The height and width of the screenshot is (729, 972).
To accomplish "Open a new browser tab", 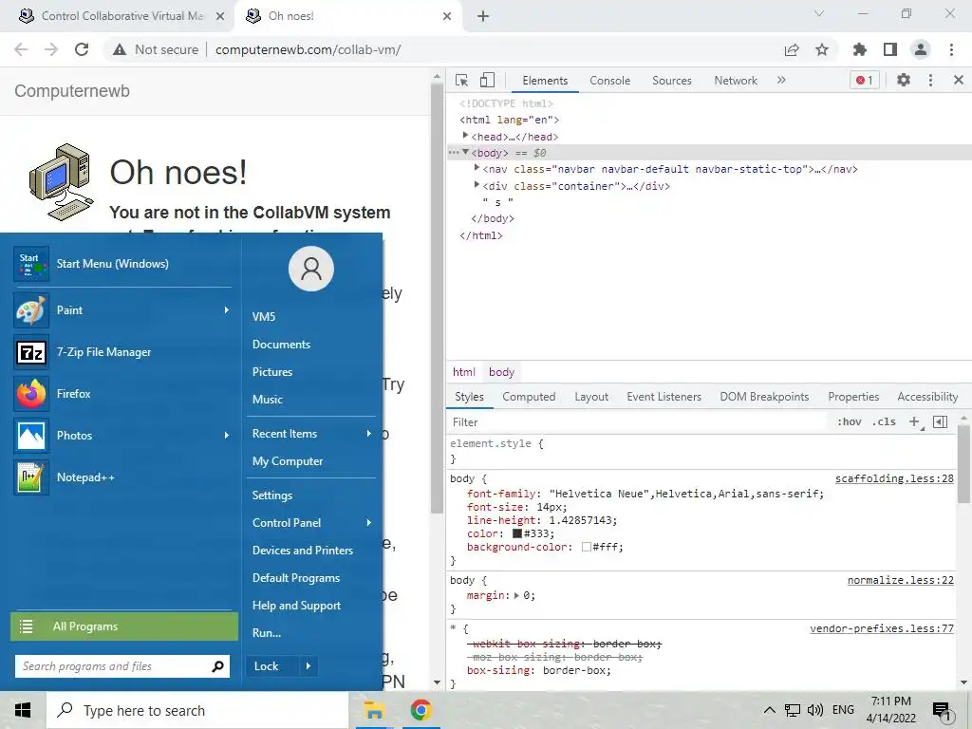I will pyautogui.click(x=483, y=17).
